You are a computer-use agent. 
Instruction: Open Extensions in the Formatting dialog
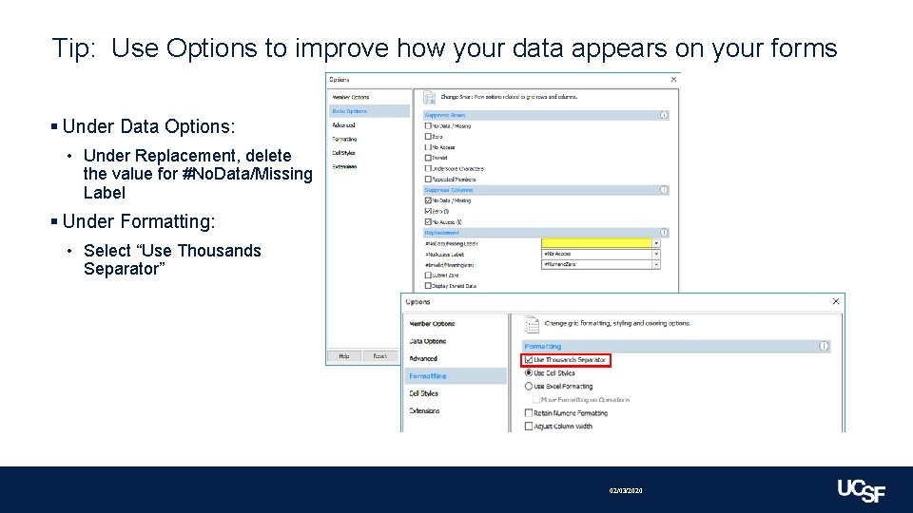(424, 410)
